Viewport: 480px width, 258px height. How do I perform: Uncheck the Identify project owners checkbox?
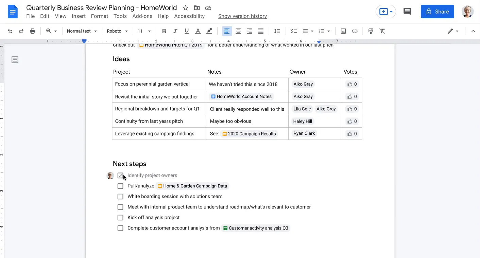[120, 176]
